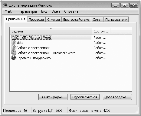Screen dimensions: 141x116
Task: Click the sort arrow above Задача column
Action: click(x=51, y=29)
